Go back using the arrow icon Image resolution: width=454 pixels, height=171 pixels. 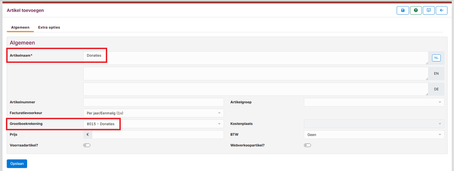441,10
